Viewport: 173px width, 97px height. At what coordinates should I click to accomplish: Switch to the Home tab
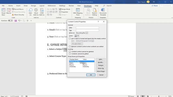click(11, 6)
